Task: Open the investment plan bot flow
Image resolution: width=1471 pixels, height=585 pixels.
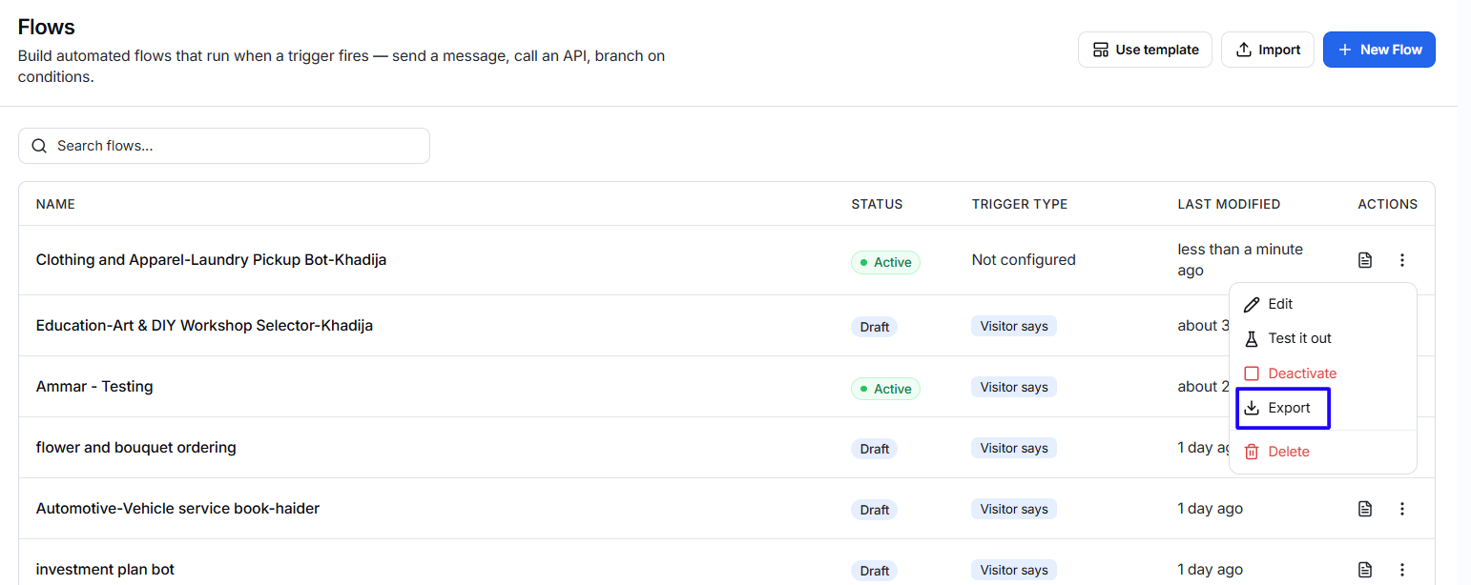Action: pos(105,570)
